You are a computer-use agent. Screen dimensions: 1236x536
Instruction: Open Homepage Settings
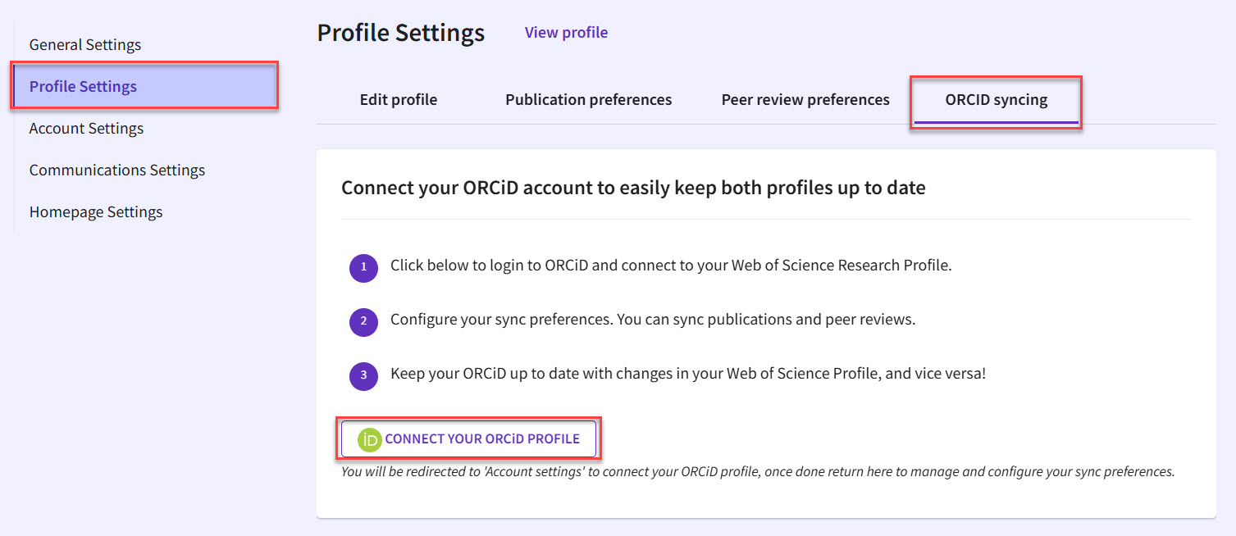tap(96, 211)
